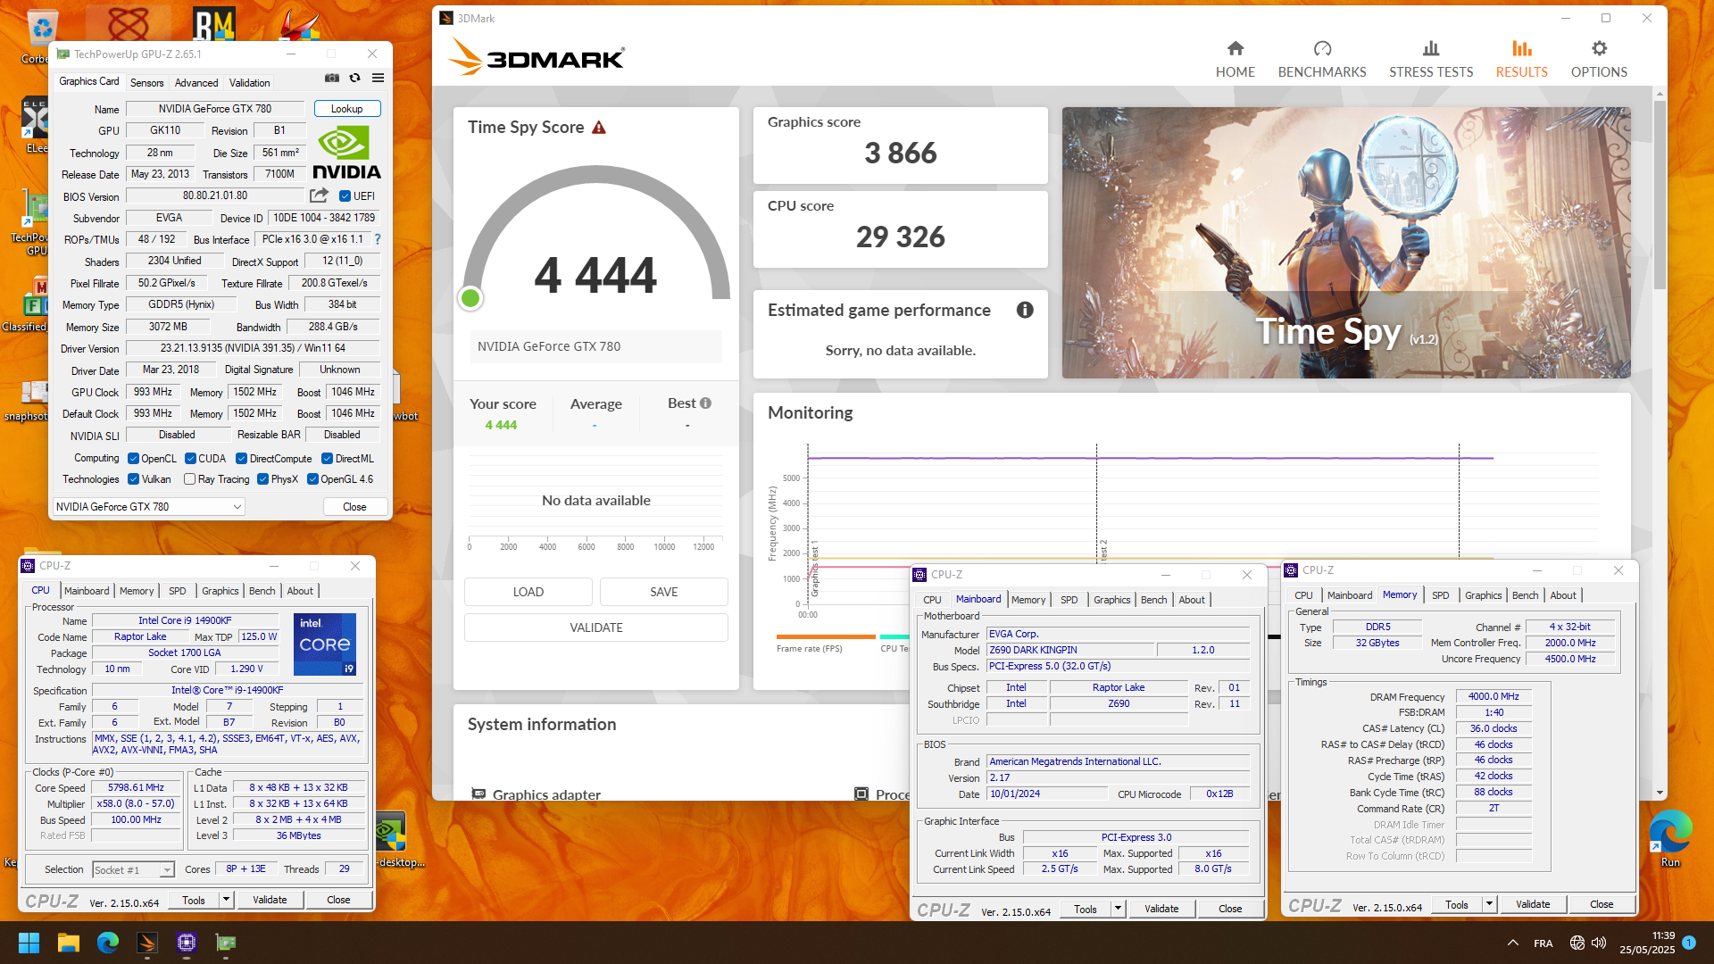
Task: Click the GPU Name field in GPU-Z
Action: tap(215, 109)
